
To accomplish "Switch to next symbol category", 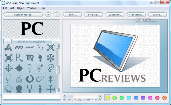I will click(x=56, y=42).
